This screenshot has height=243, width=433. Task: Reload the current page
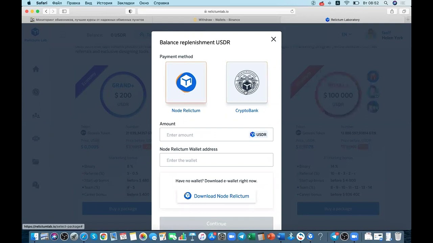pyautogui.click(x=292, y=11)
